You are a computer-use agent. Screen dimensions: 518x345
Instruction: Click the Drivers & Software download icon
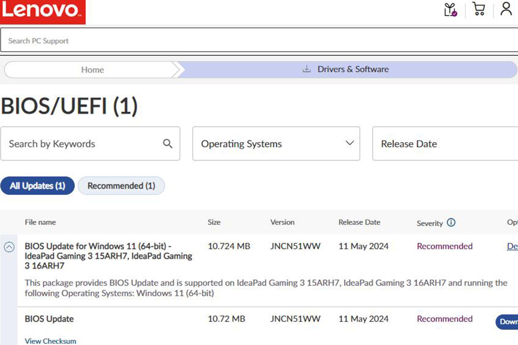(306, 69)
